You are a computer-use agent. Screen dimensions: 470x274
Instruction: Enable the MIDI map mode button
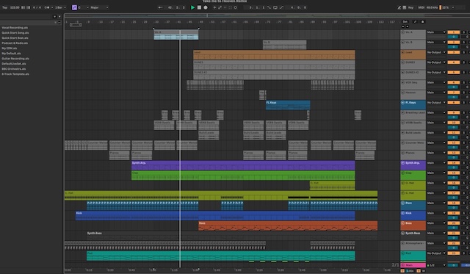click(421, 7)
